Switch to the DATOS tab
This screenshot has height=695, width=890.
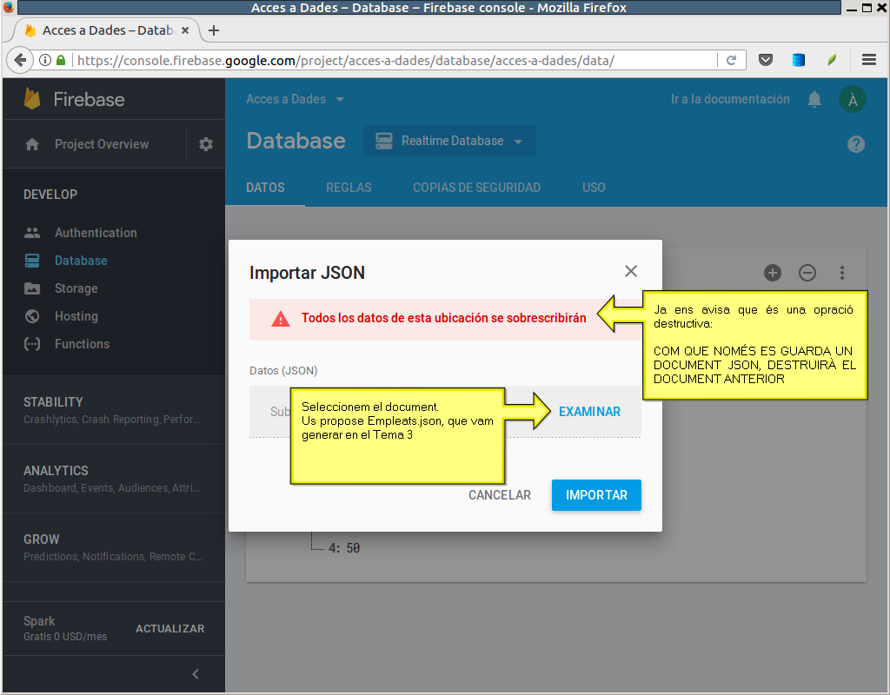pos(265,188)
